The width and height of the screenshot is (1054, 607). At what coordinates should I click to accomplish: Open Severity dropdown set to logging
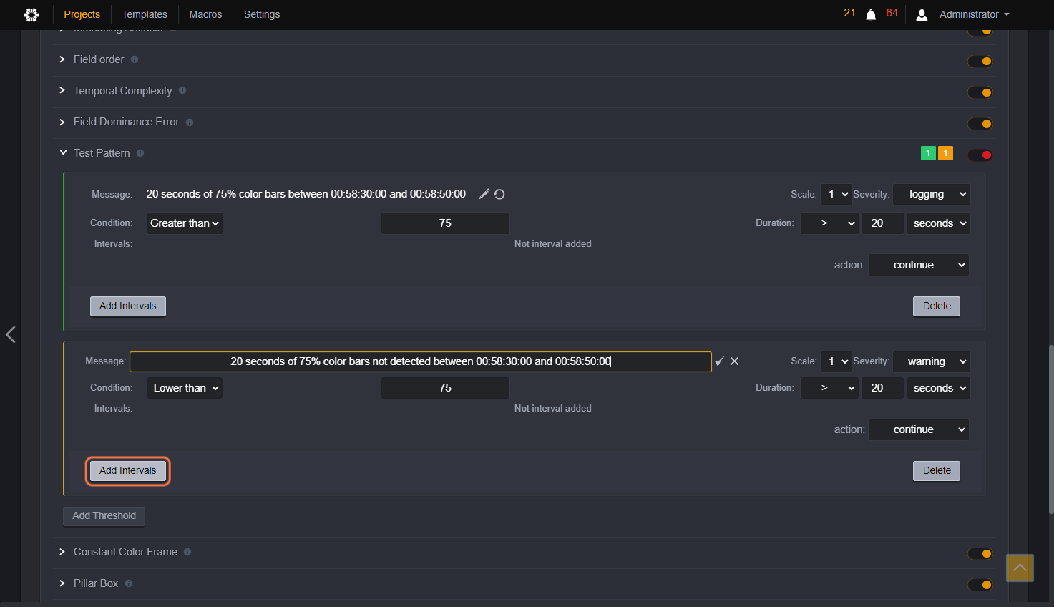[932, 194]
